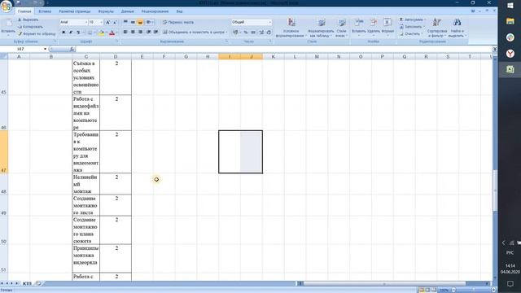
Task: Open the Вид ribbon tab
Action: 179,11
